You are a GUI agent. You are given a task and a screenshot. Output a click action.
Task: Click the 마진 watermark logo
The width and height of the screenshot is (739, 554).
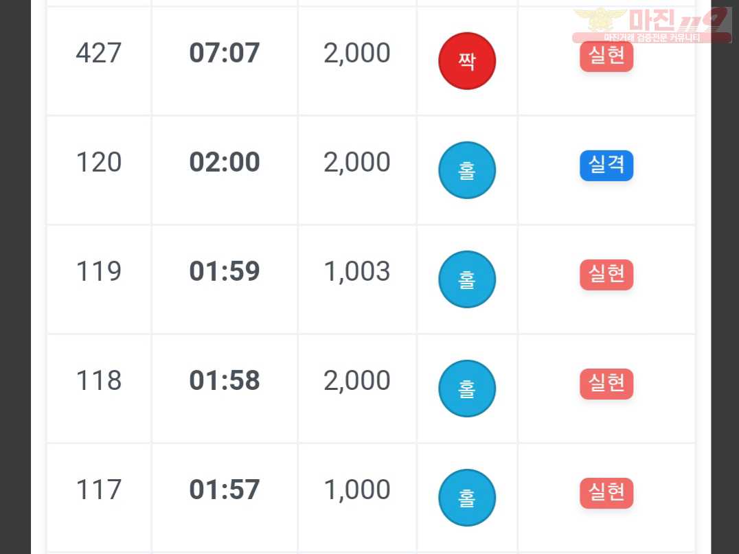click(652, 25)
